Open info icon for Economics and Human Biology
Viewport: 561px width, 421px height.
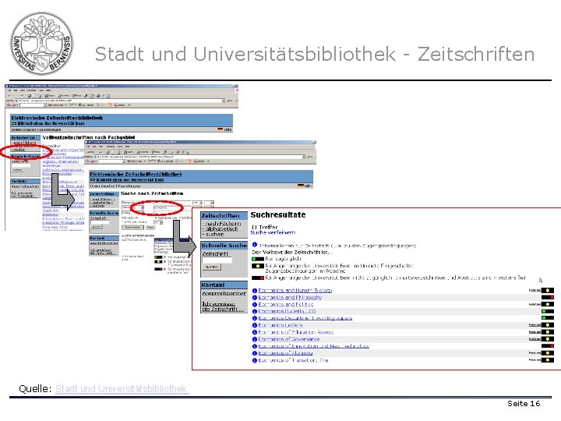(x=255, y=291)
